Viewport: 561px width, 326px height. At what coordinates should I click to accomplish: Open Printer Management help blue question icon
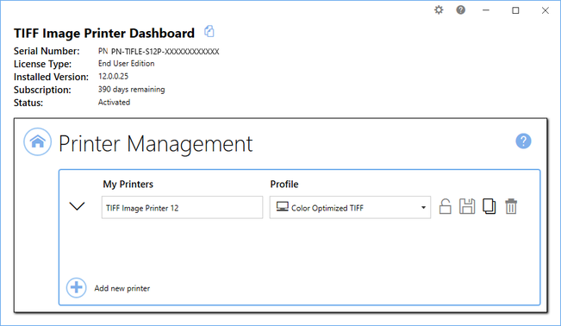click(523, 141)
